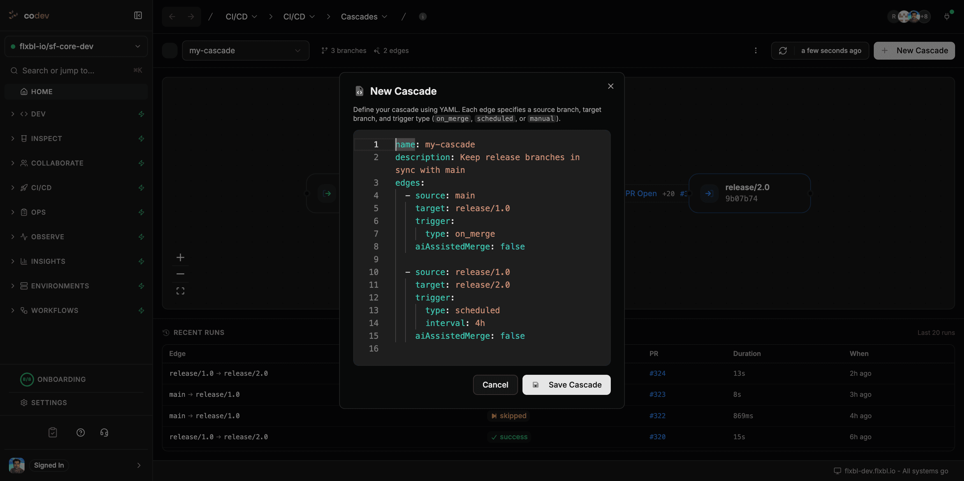Expand the CI/CD sidebar section
Image resolution: width=964 pixels, height=481 pixels.
(x=13, y=188)
